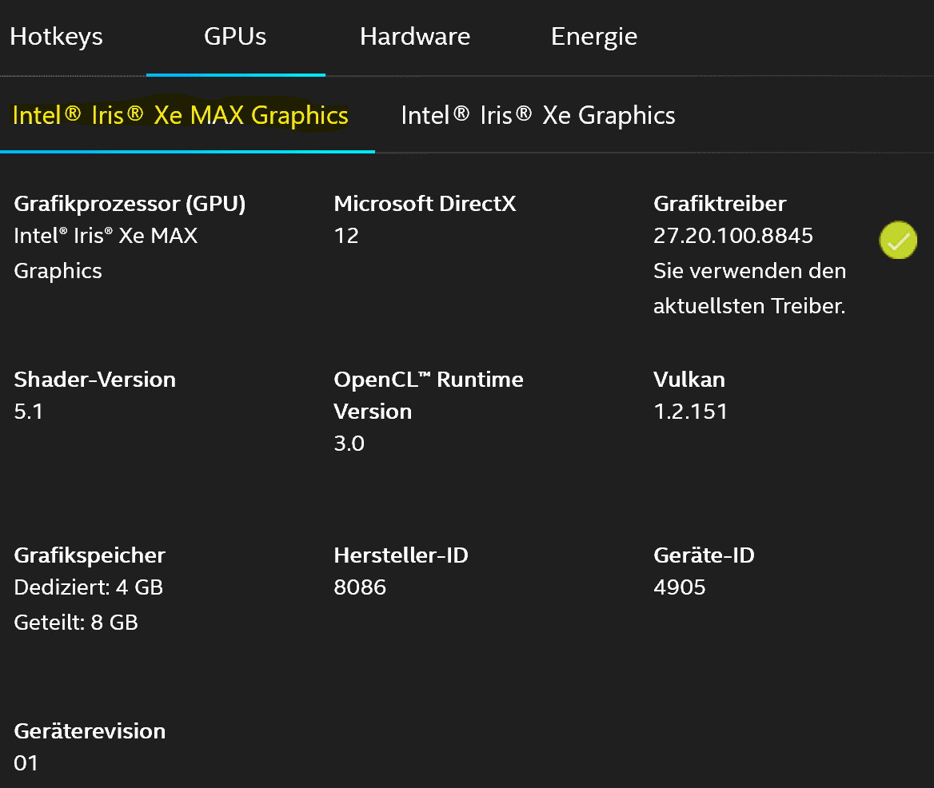Click the Geräterevision heading
Viewport: 934px width, 788px height.
(90, 731)
